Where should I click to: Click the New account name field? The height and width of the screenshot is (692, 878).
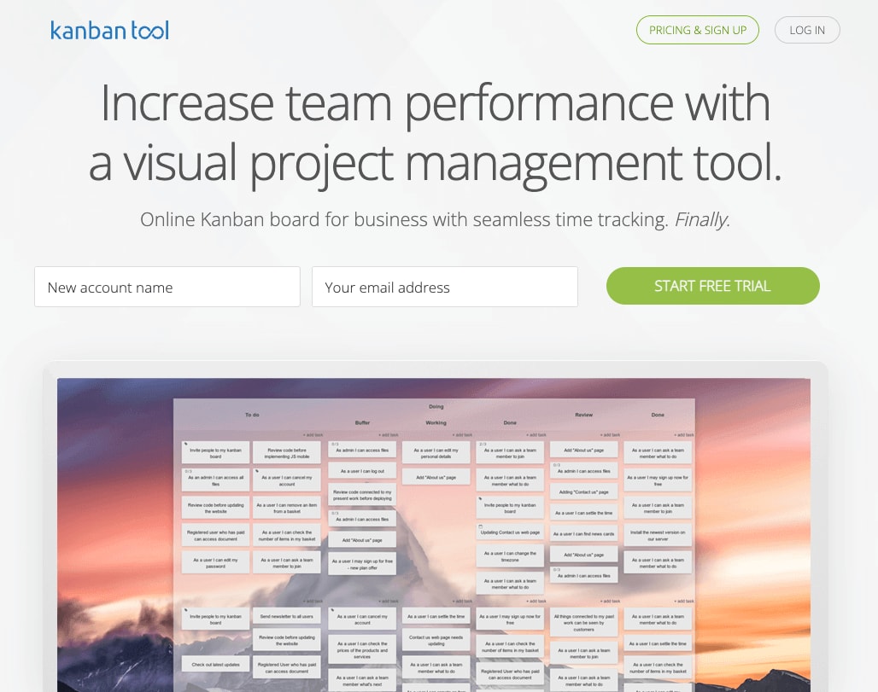(x=167, y=287)
